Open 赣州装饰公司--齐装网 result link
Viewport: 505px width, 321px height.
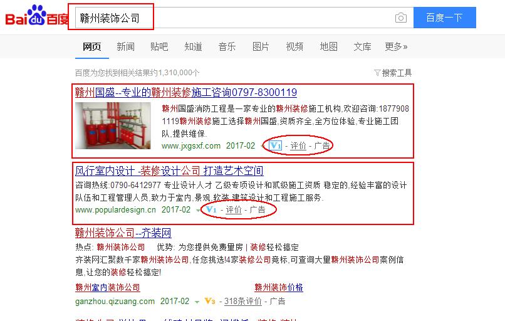(123, 233)
